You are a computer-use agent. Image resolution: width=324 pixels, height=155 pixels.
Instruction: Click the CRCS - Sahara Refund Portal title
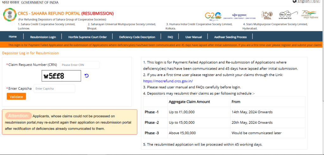pyautogui.click(x=65, y=14)
